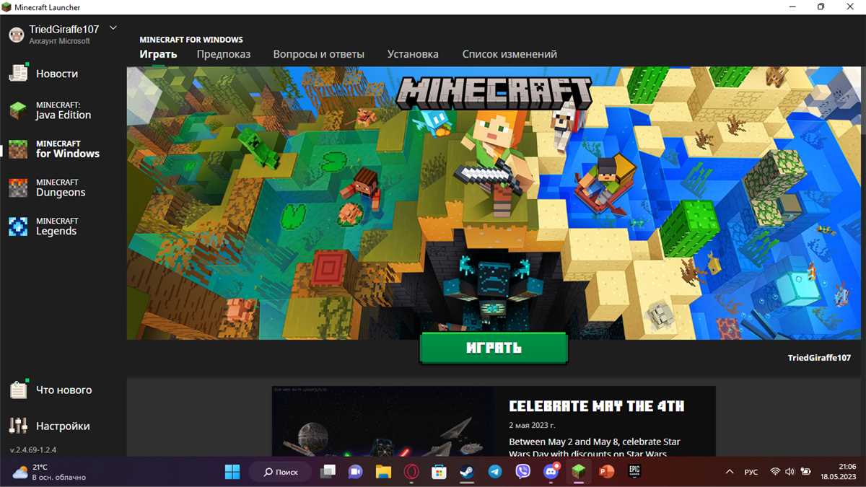Click the green ИГРАТЬ play button
The width and height of the screenshot is (866, 487).
coord(494,348)
